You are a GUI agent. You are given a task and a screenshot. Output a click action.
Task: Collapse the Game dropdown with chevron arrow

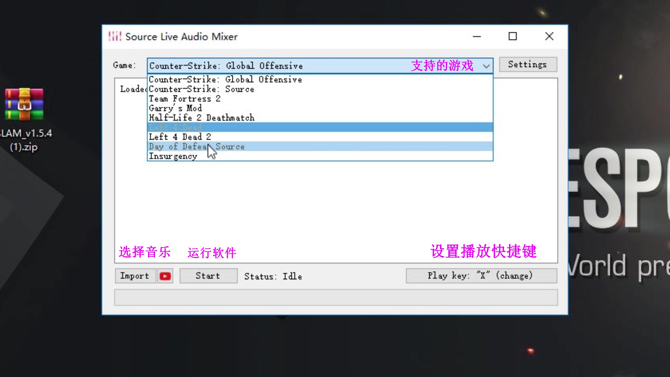point(486,66)
